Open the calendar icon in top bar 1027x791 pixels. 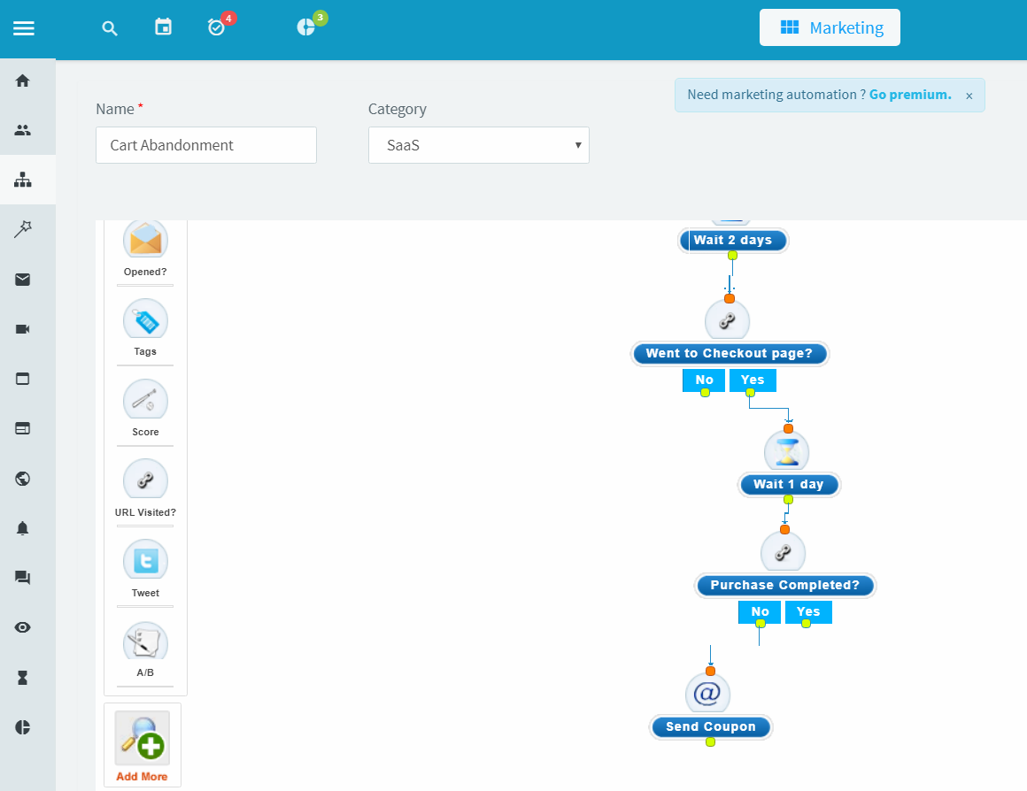[x=163, y=27]
